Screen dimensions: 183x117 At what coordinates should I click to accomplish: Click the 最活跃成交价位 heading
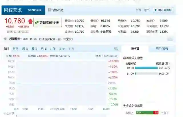133,58
